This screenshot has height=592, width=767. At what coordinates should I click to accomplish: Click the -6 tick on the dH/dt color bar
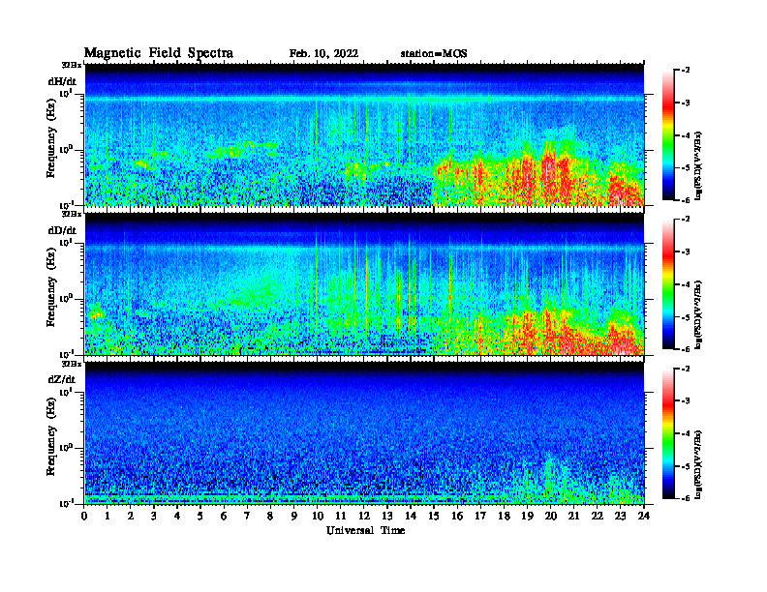pos(686,200)
